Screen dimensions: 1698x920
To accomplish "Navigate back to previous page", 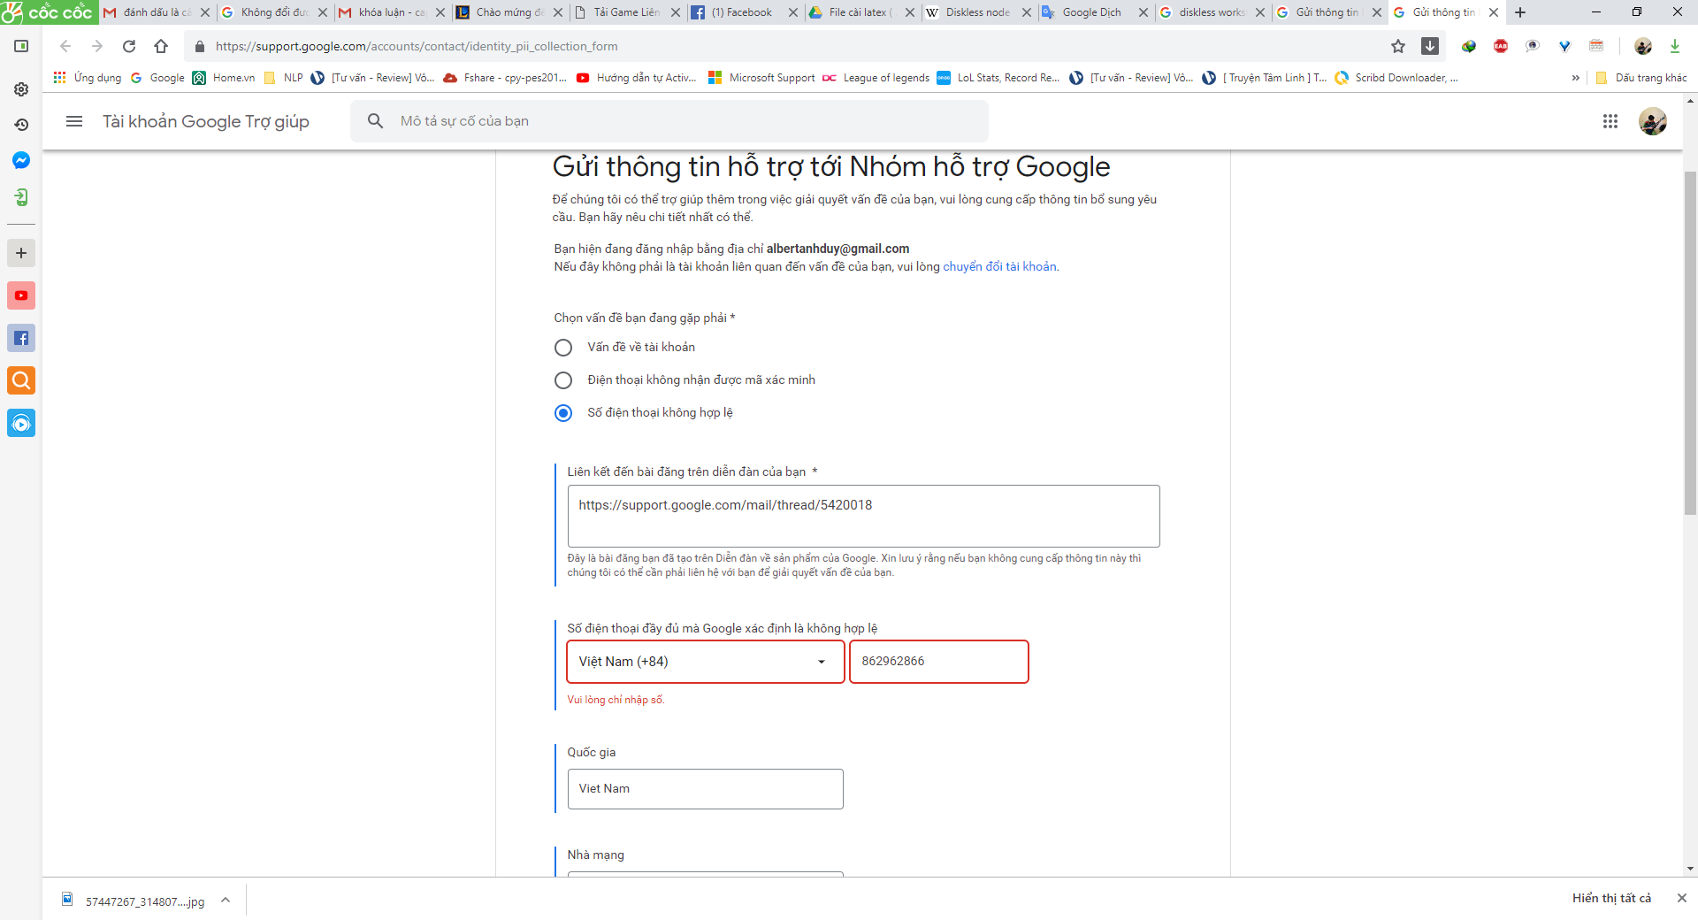I will coord(65,46).
